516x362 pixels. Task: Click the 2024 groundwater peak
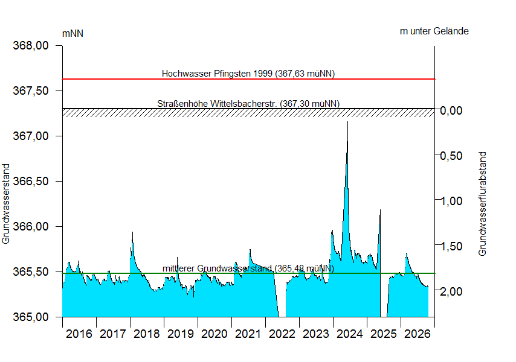click(347, 122)
